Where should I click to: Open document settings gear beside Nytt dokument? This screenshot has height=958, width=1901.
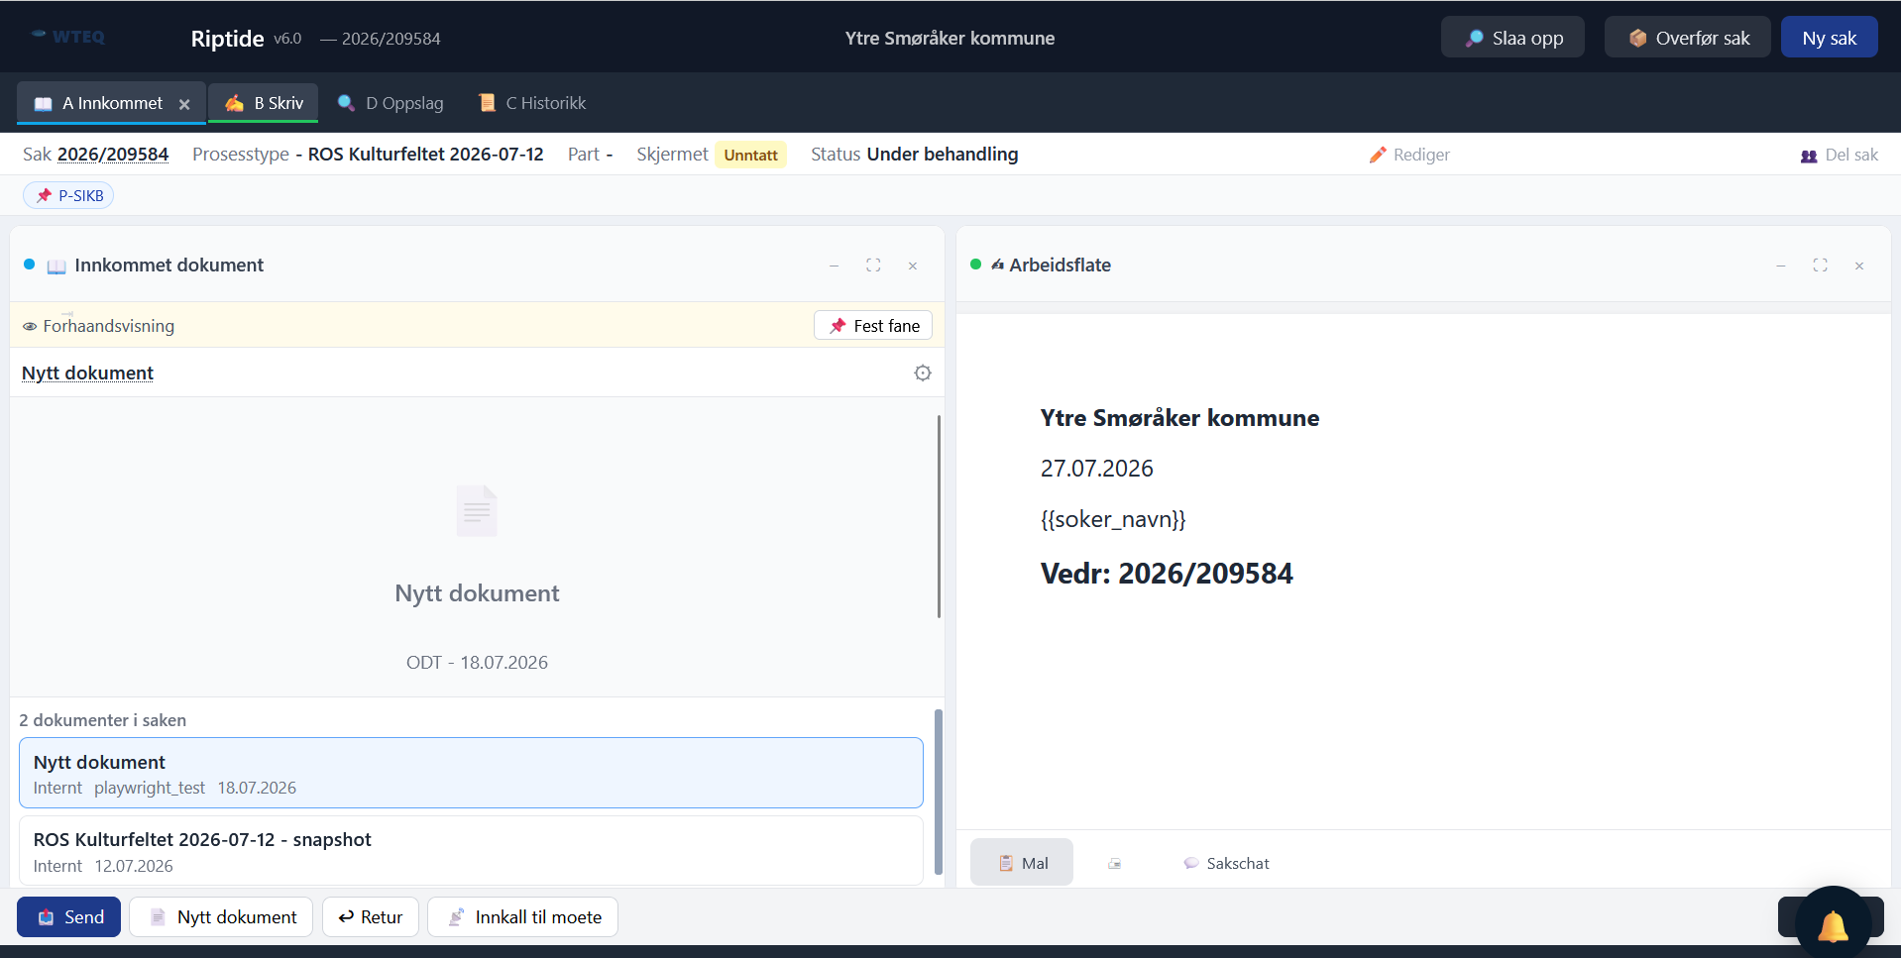pyautogui.click(x=923, y=373)
